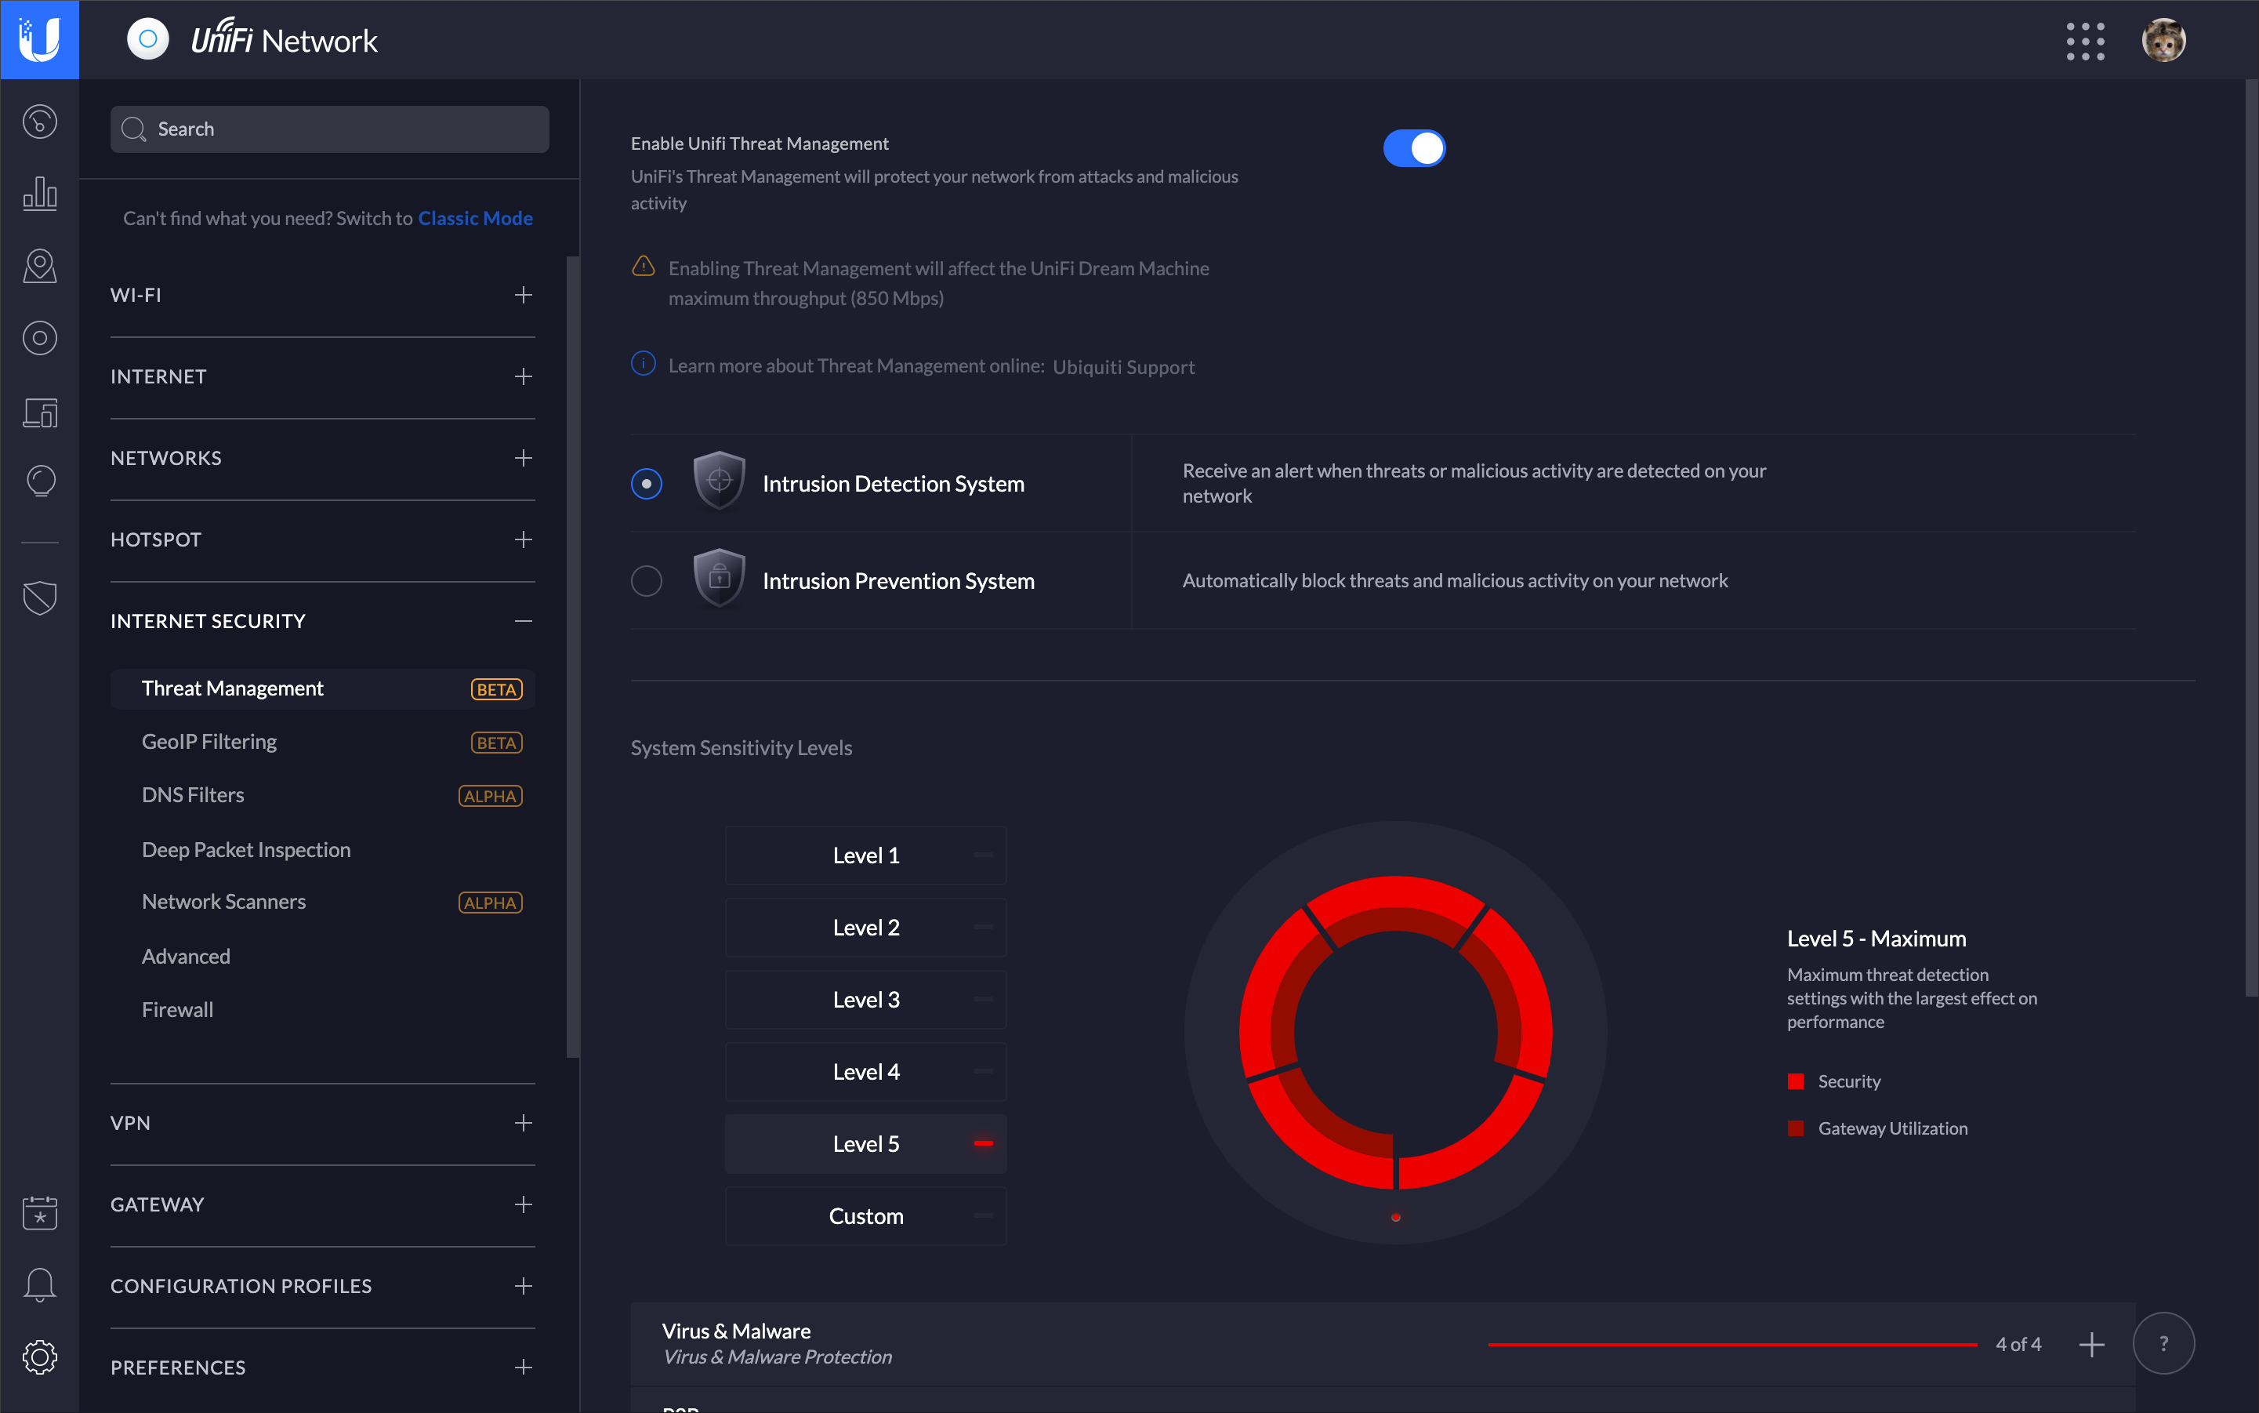The height and width of the screenshot is (1413, 2259).
Task: Select Intrusion Detection System radio button
Action: coord(647,483)
